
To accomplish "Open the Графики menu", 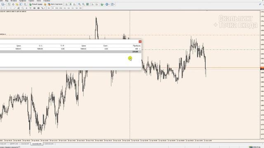I will [x=22, y=1].
